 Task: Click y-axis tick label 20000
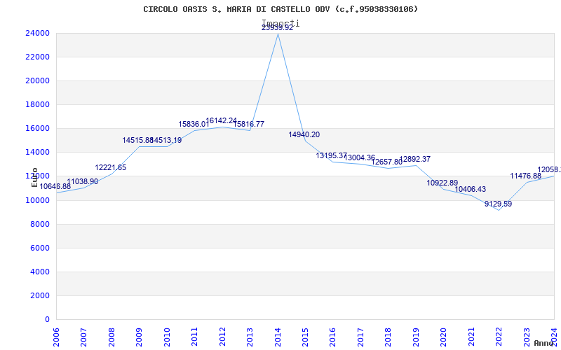(37, 80)
